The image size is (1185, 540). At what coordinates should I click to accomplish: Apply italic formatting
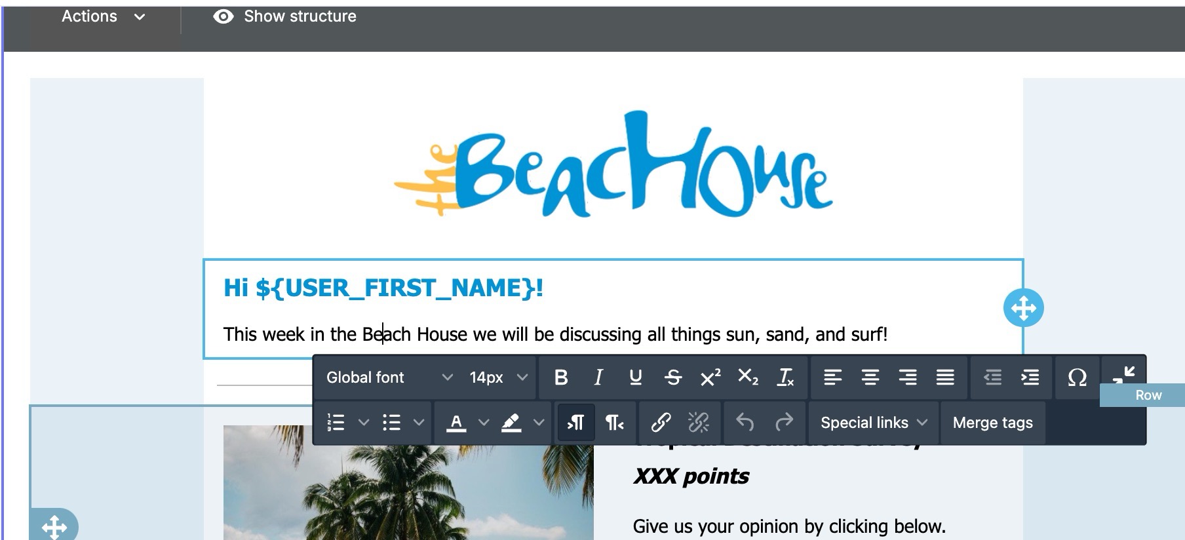click(598, 377)
